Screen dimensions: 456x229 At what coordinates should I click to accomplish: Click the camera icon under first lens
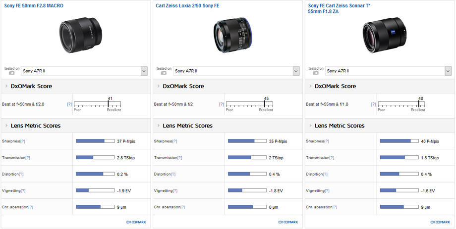coord(11,73)
